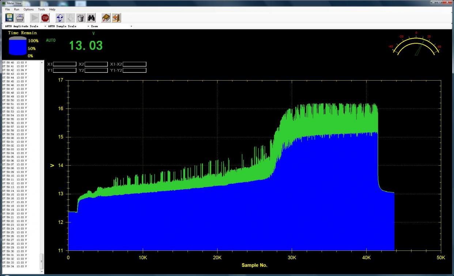Open the Help menu
This screenshot has width=454, height=276.
click(x=52, y=9)
